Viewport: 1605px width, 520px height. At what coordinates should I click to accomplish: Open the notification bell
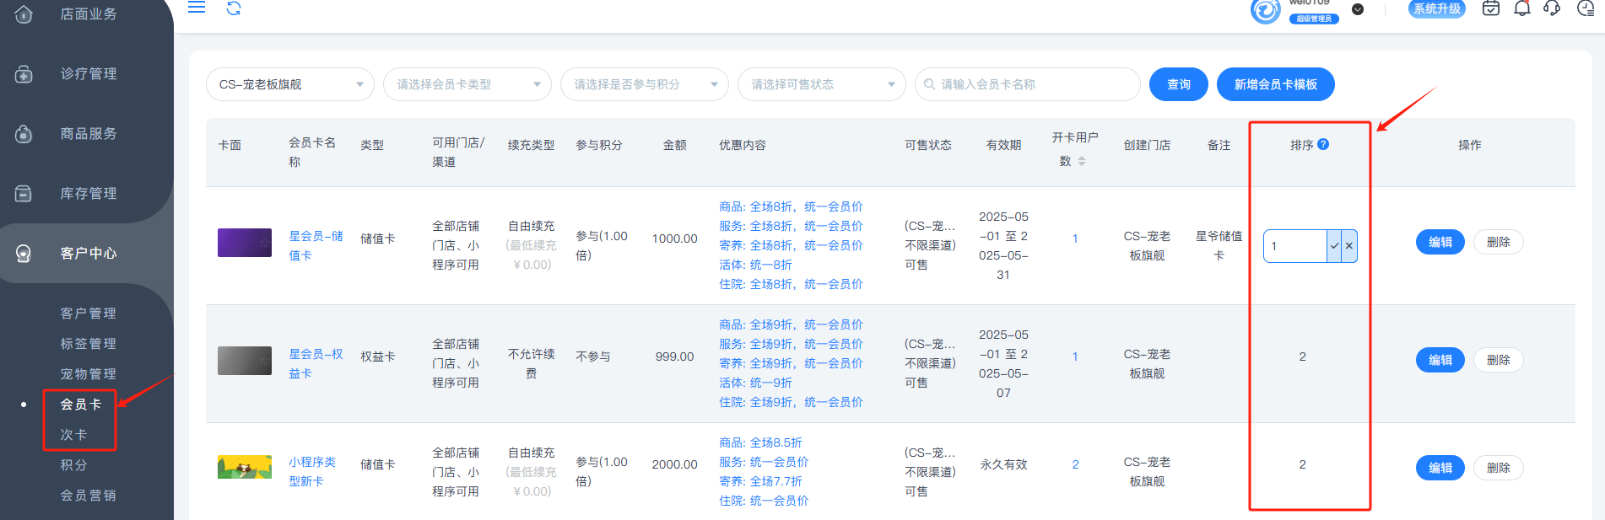click(1522, 8)
